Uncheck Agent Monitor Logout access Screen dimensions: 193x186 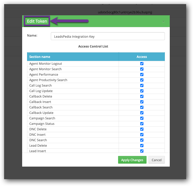pos(142,64)
